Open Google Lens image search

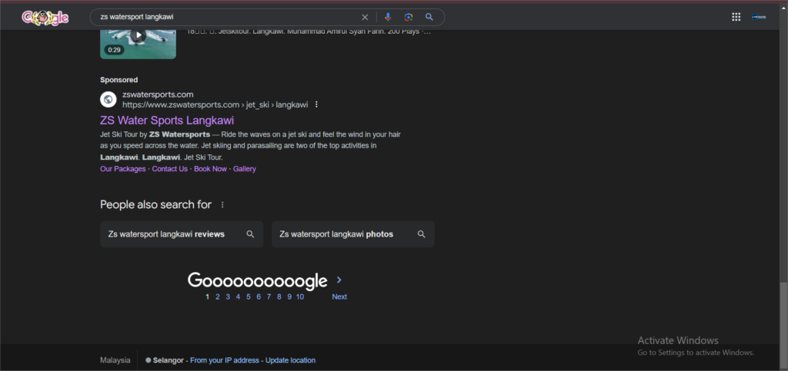pos(408,17)
